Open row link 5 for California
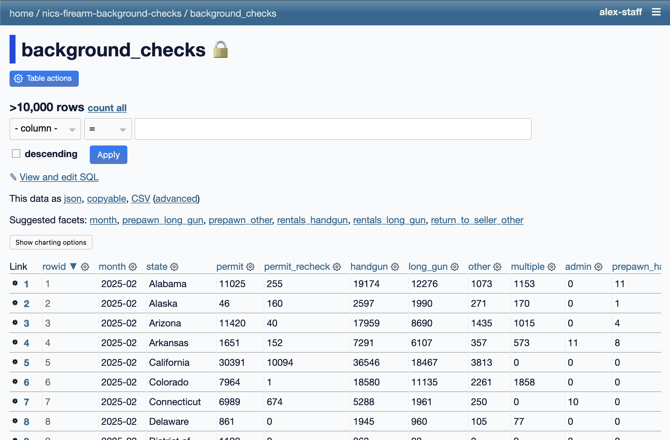The image size is (670, 440). pyautogui.click(x=27, y=362)
